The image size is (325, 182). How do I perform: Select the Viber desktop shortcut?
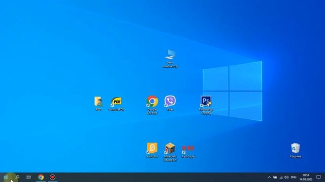(x=170, y=103)
